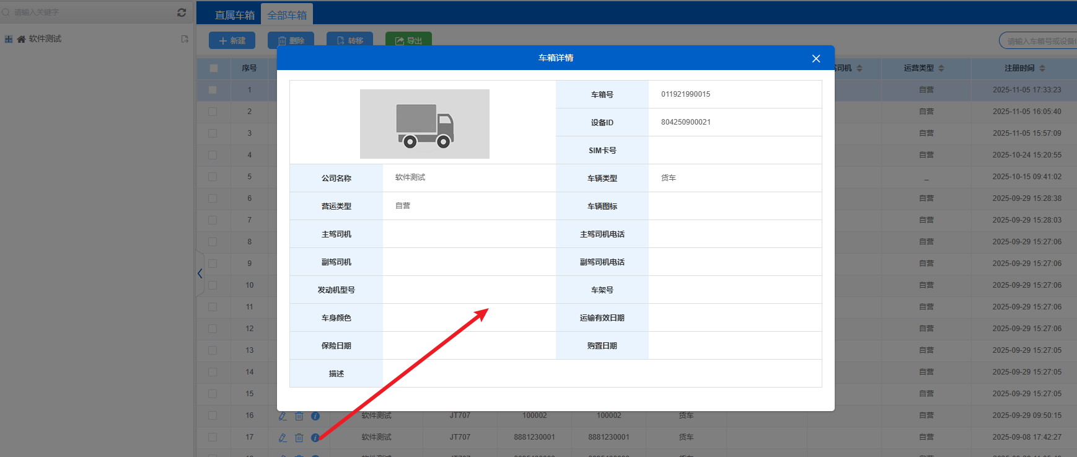Expand the 软件测试 tree node
Image resolution: width=1077 pixels, height=457 pixels.
pyautogui.click(x=9, y=39)
